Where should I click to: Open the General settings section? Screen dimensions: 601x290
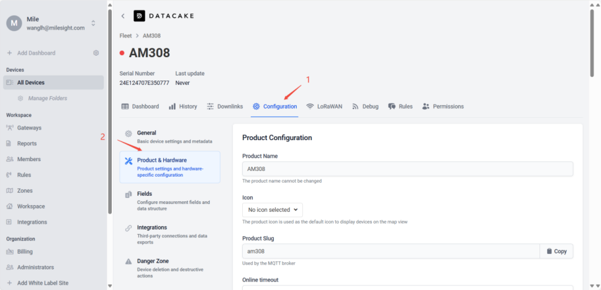(x=169, y=137)
